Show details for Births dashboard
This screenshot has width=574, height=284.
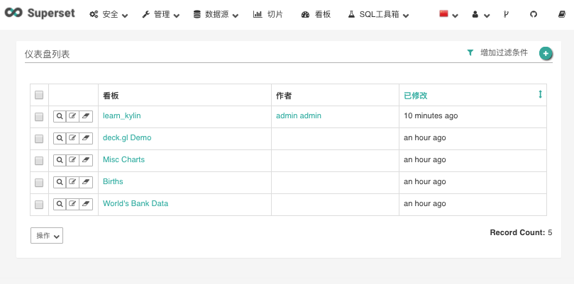[60, 182]
